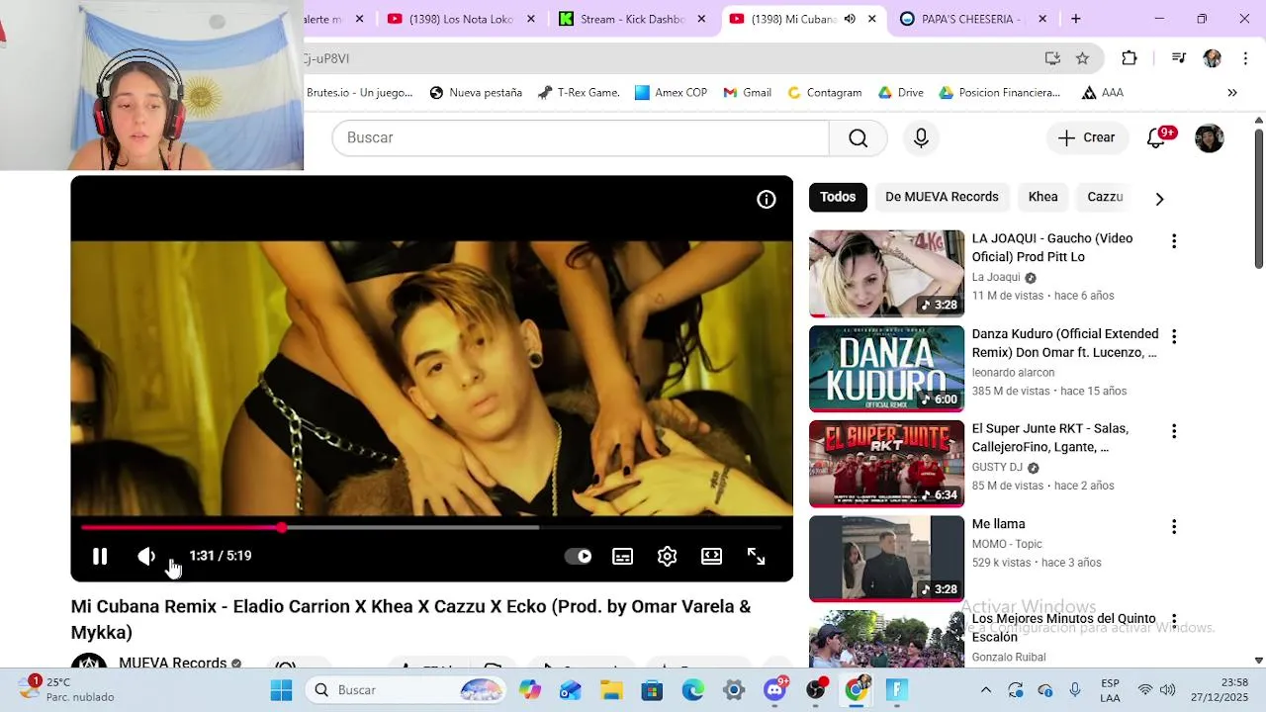The width and height of the screenshot is (1266, 712).
Task: Open LA JOAQUI Gaucho video thumbnail
Action: (x=886, y=274)
